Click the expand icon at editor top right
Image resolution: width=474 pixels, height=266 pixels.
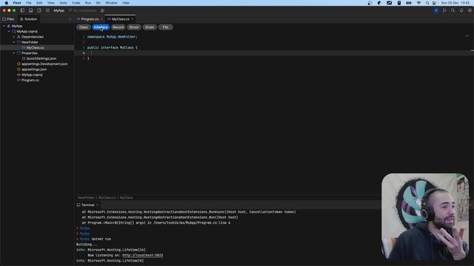[467, 36]
